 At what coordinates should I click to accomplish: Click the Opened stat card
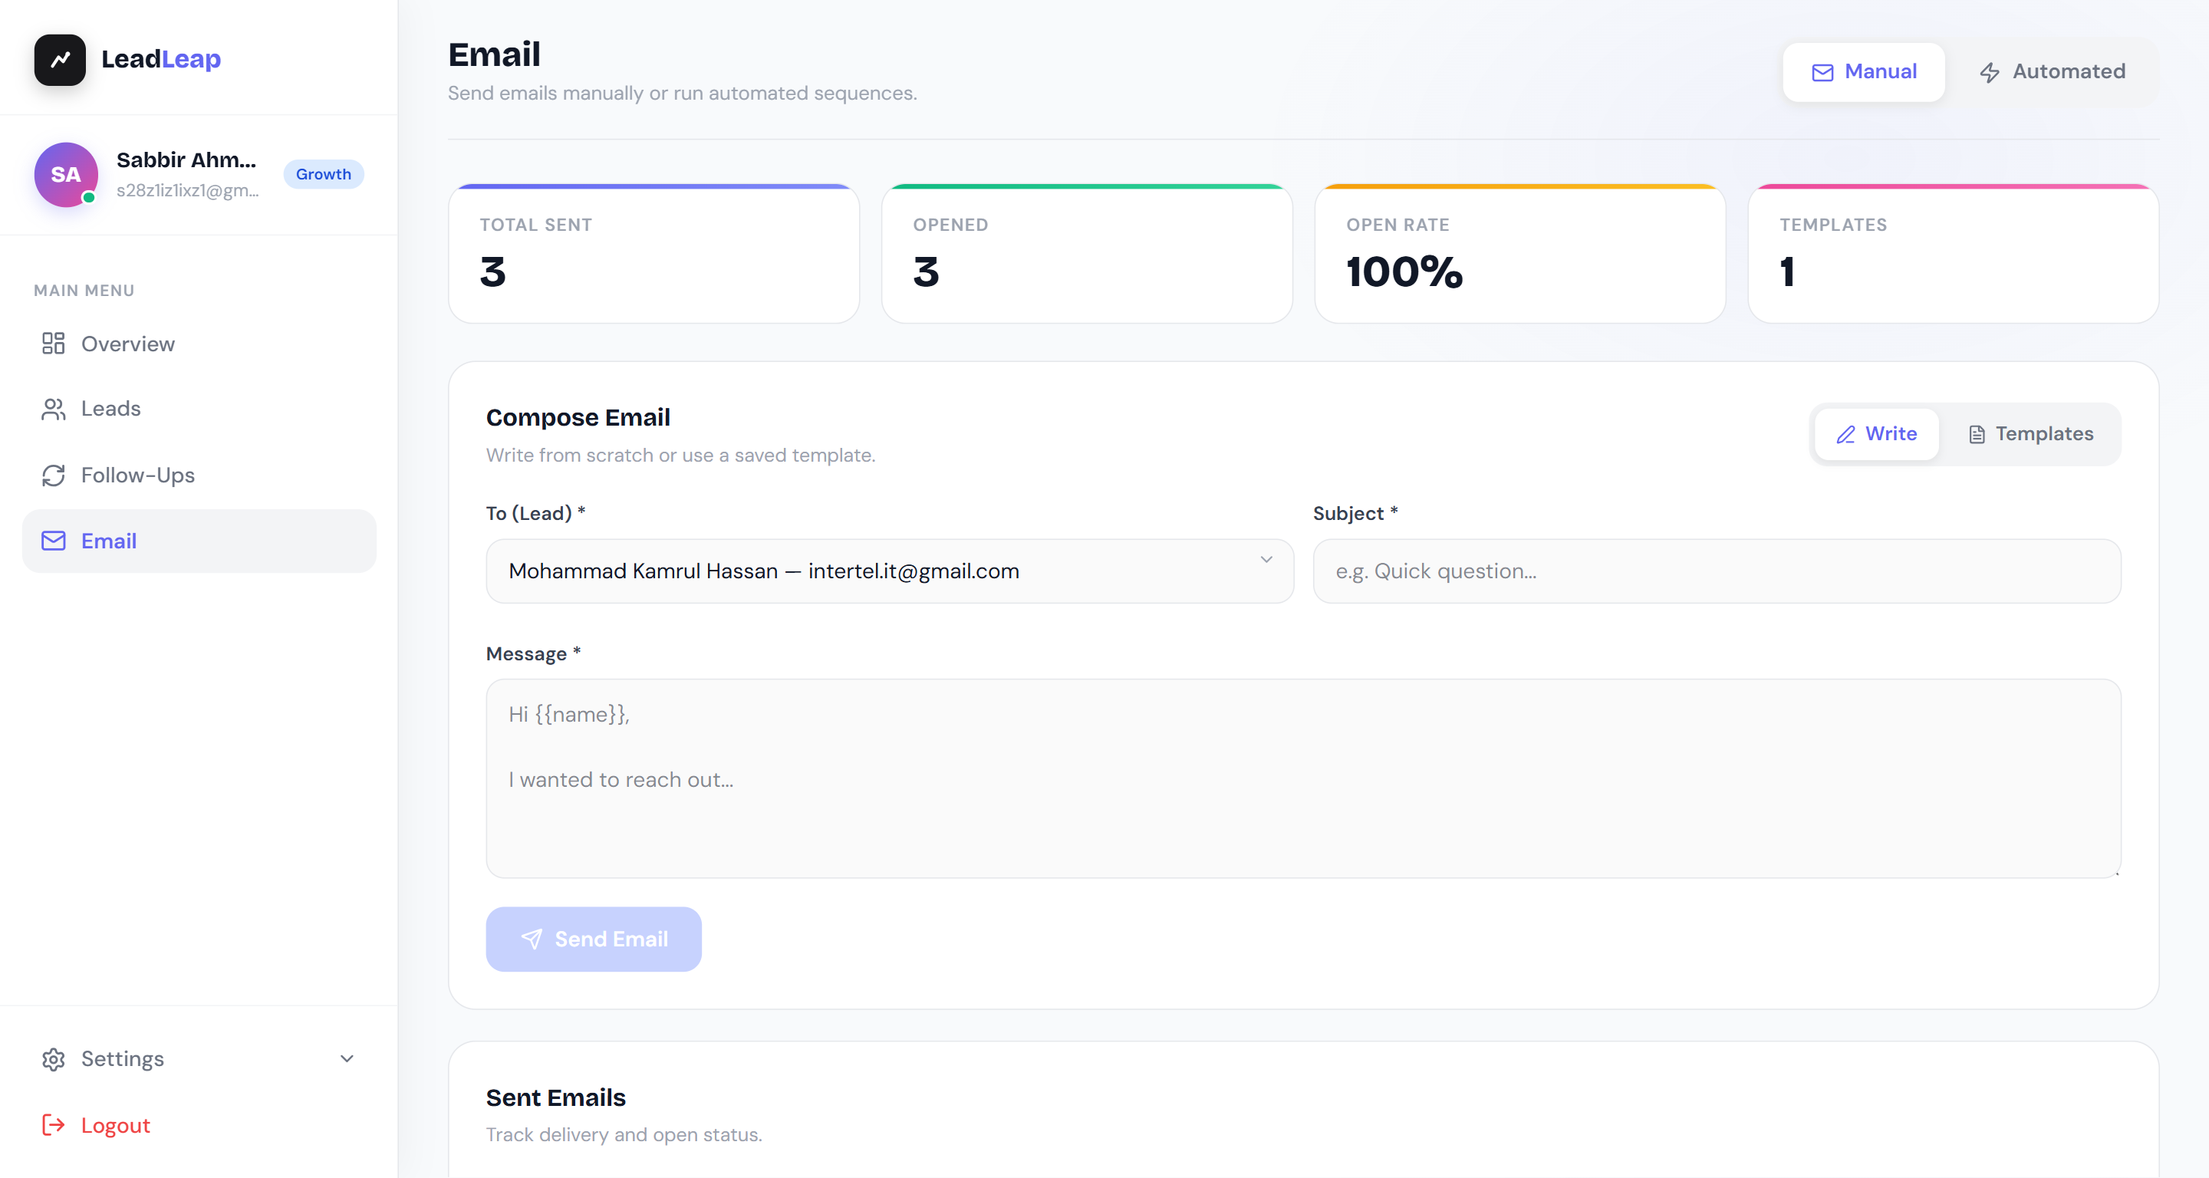pos(1087,254)
